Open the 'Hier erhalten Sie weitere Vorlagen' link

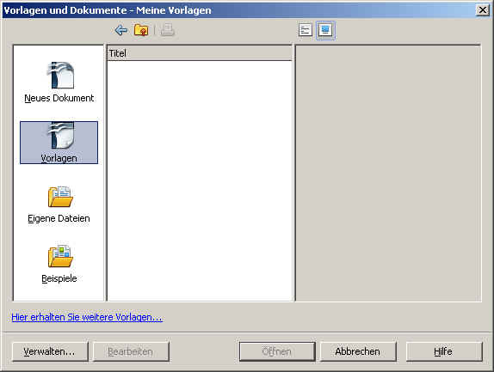[87, 317]
